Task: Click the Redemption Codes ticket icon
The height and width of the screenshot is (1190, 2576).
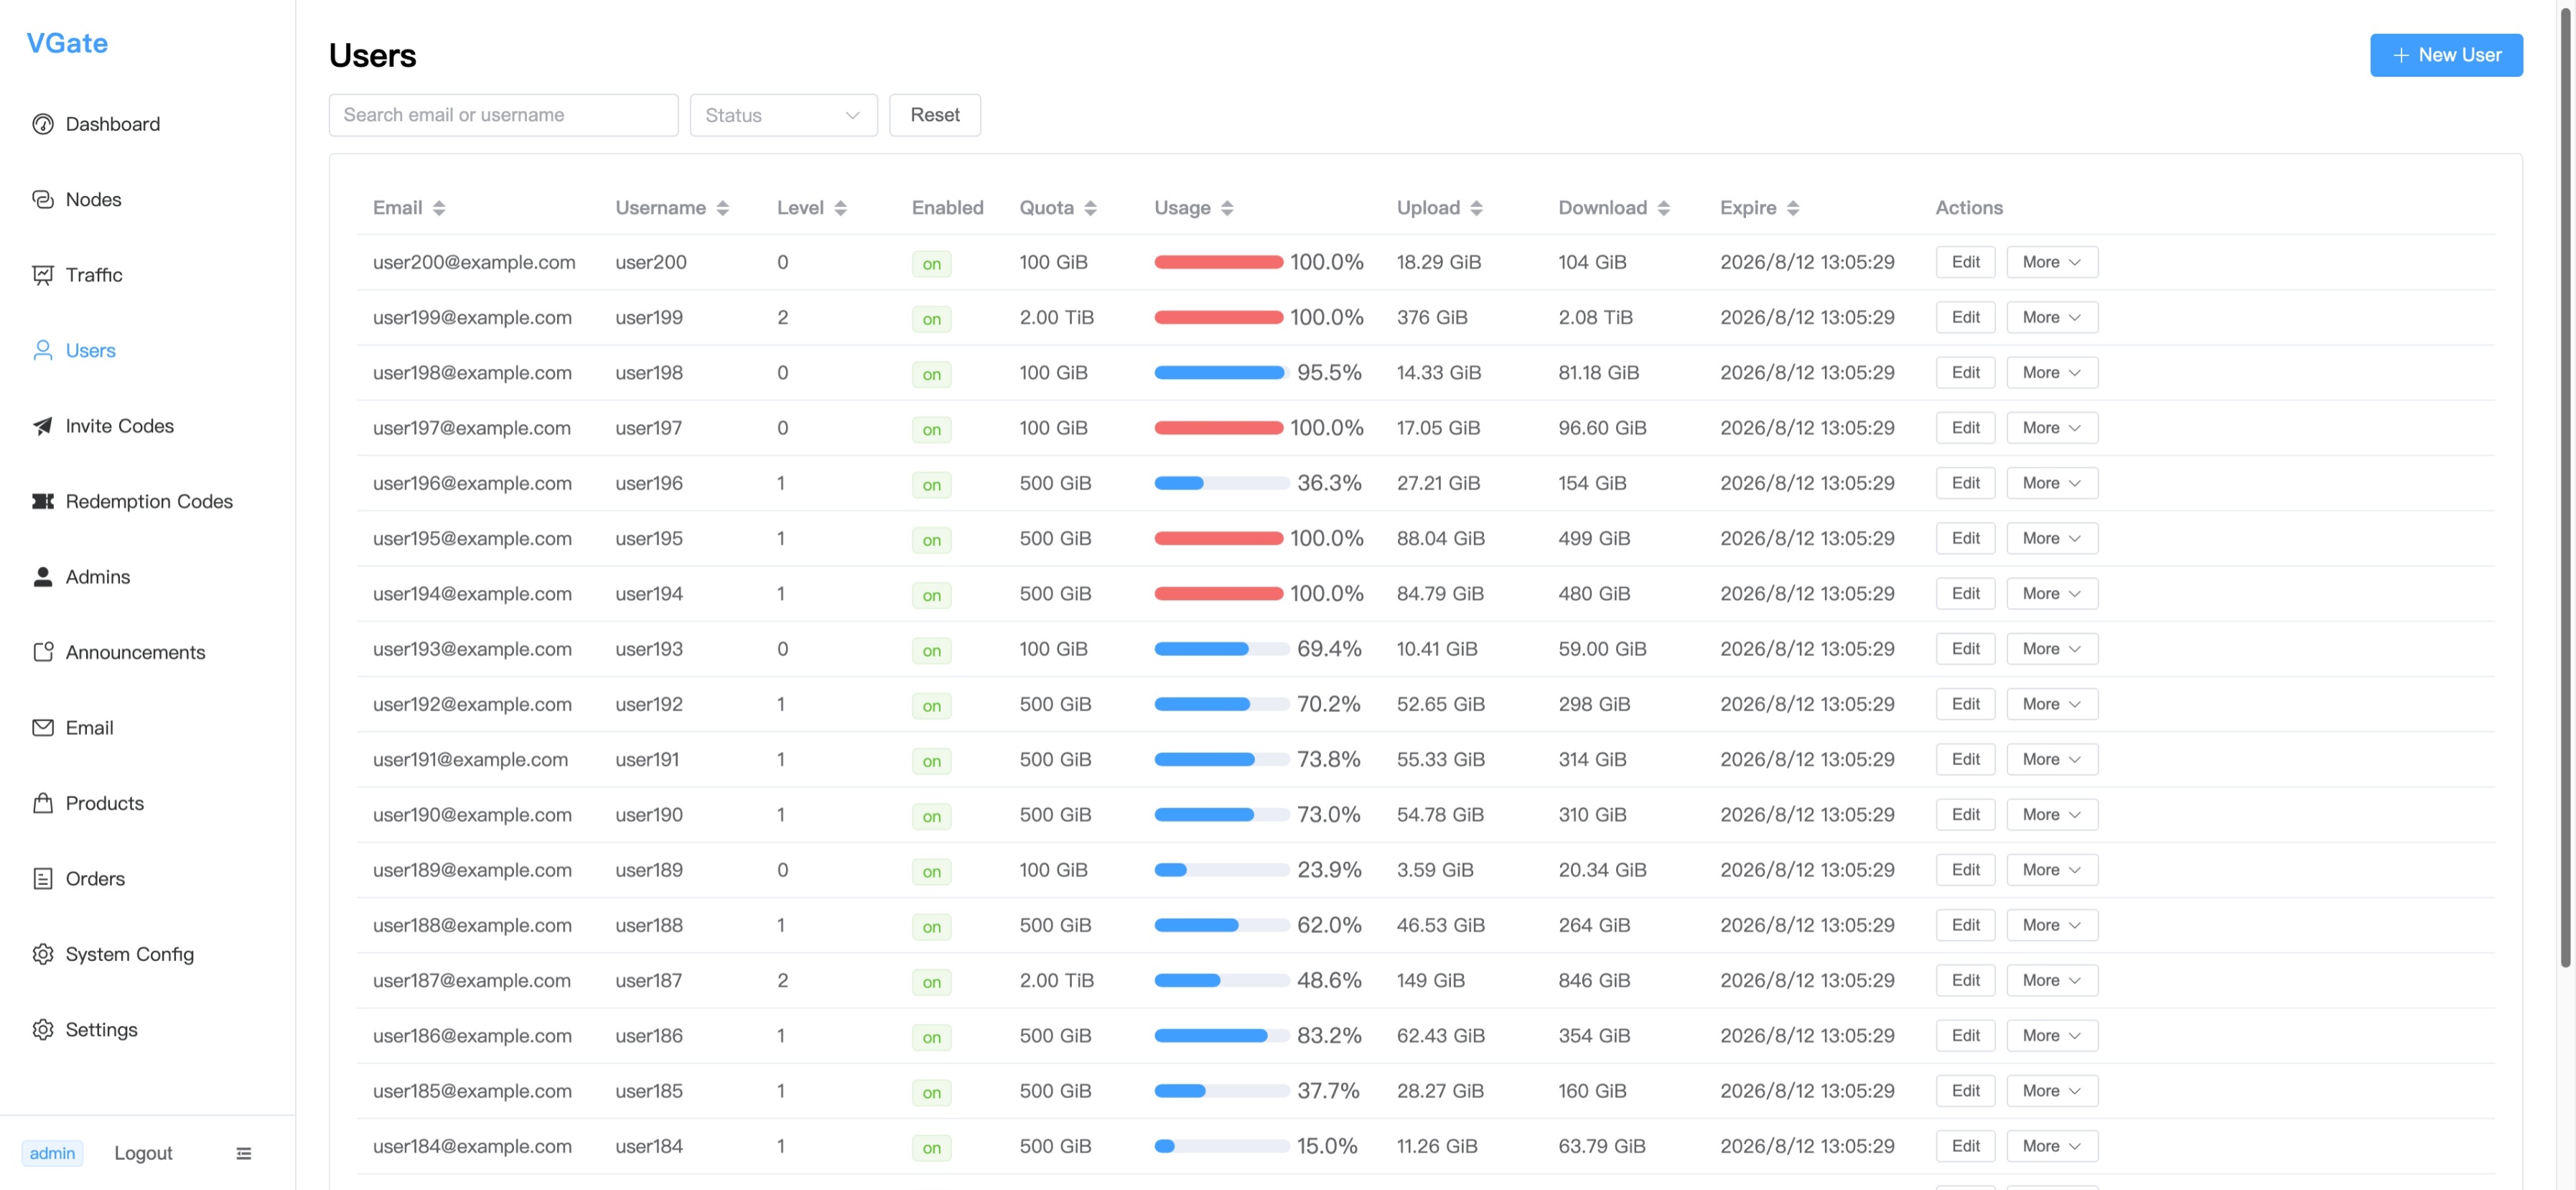Action: point(42,501)
